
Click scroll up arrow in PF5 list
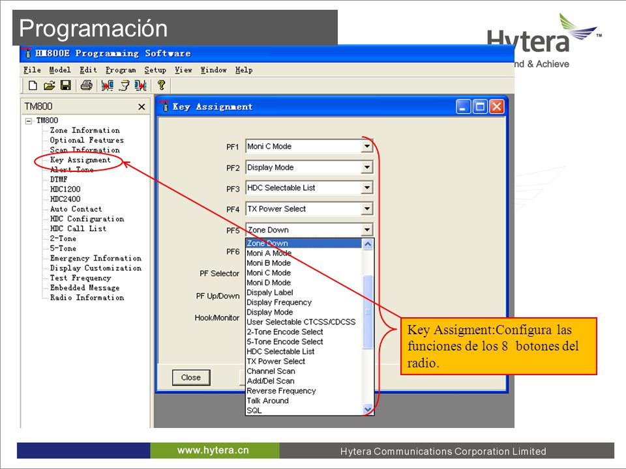368,244
